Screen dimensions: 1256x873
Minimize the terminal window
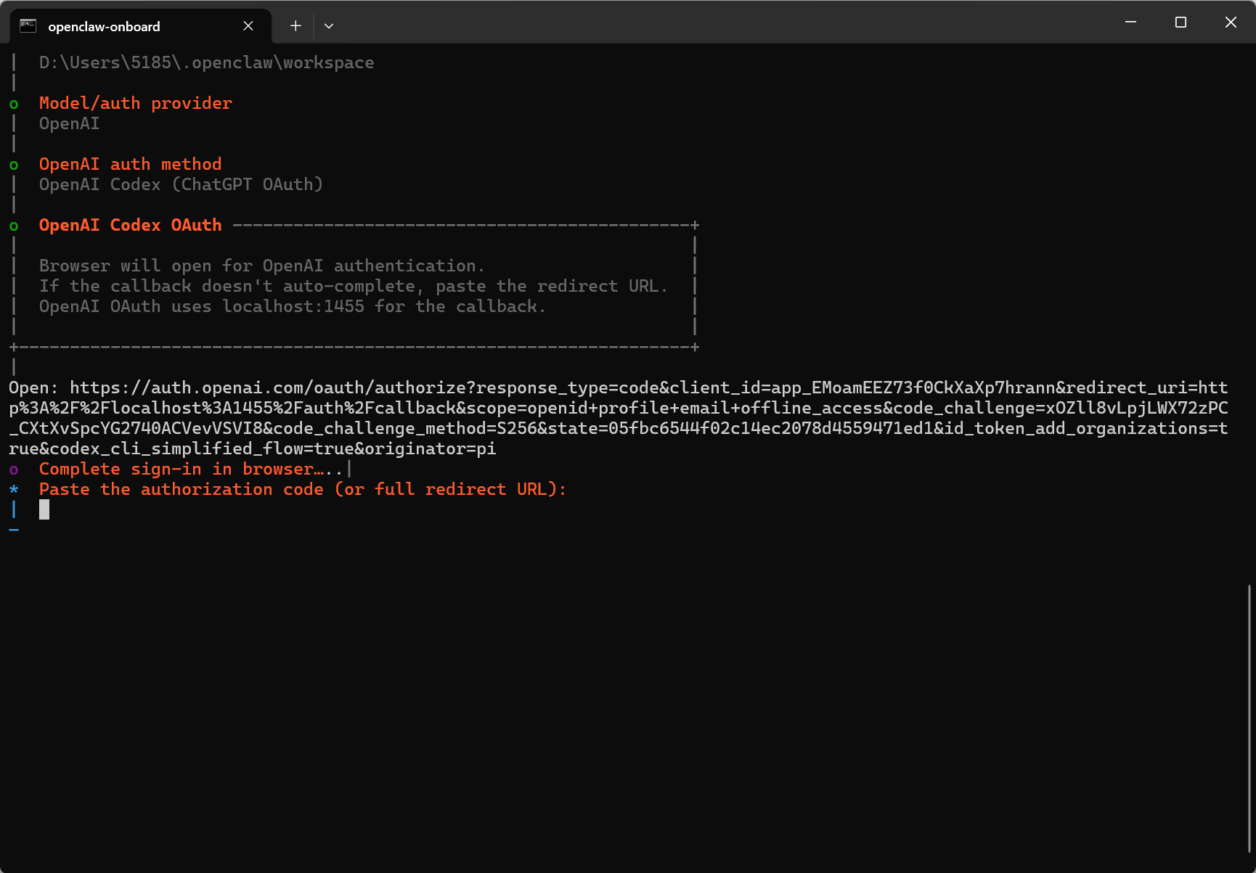click(1130, 22)
